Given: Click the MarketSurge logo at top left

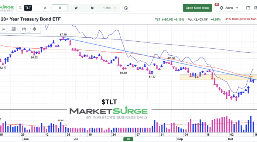Looking at the screenshot, I should point(7,8).
